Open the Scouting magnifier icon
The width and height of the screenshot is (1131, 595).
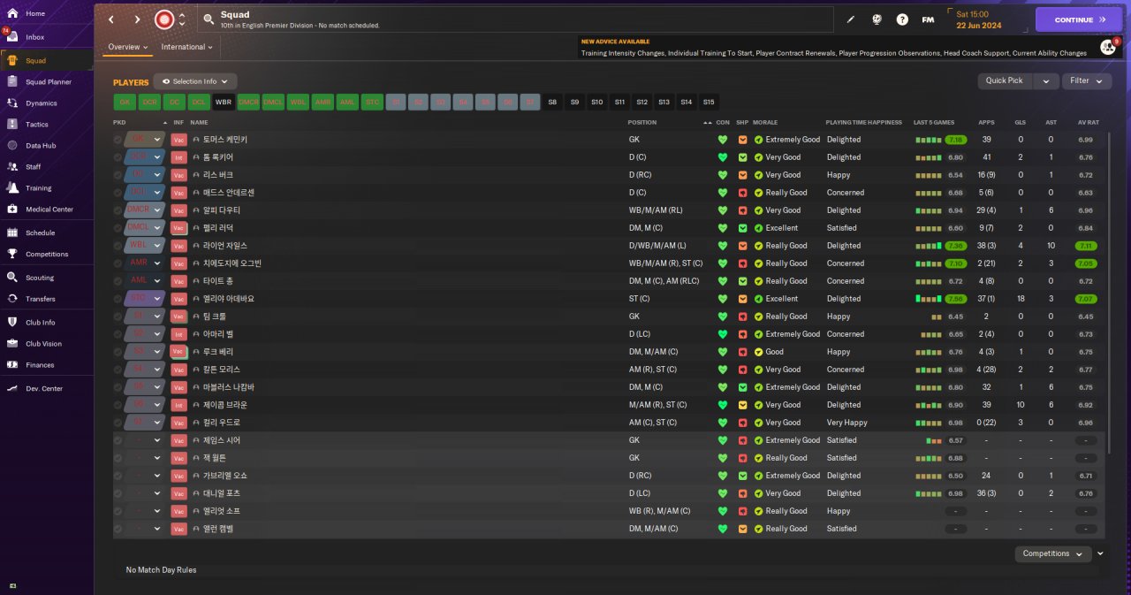point(12,278)
